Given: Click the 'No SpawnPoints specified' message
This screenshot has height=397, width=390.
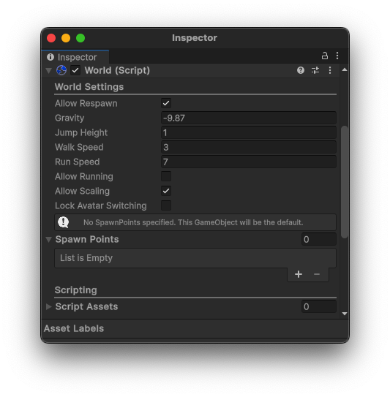Looking at the screenshot, I should pyautogui.click(x=193, y=222).
